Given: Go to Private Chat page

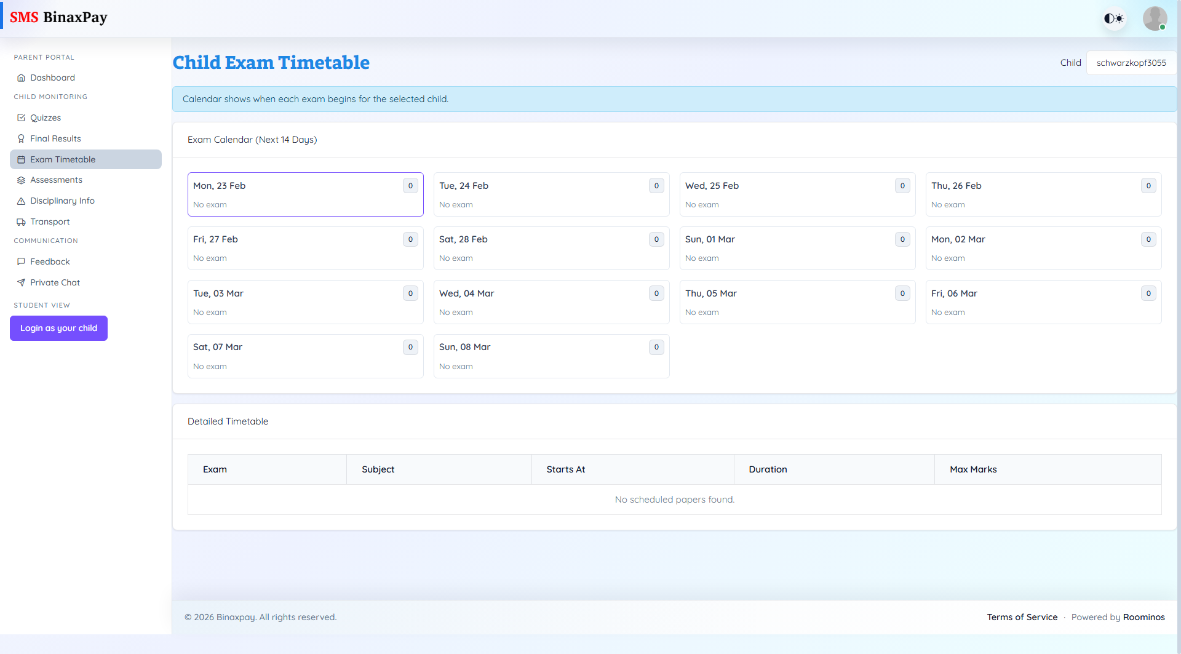Looking at the screenshot, I should pyautogui.click(x=55, y=282).
